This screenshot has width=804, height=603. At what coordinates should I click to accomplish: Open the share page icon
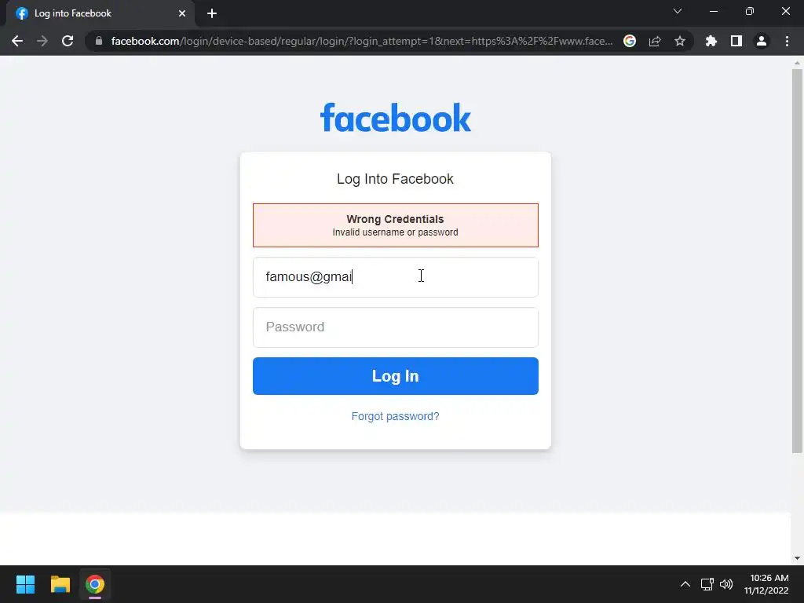click(655, 41)
